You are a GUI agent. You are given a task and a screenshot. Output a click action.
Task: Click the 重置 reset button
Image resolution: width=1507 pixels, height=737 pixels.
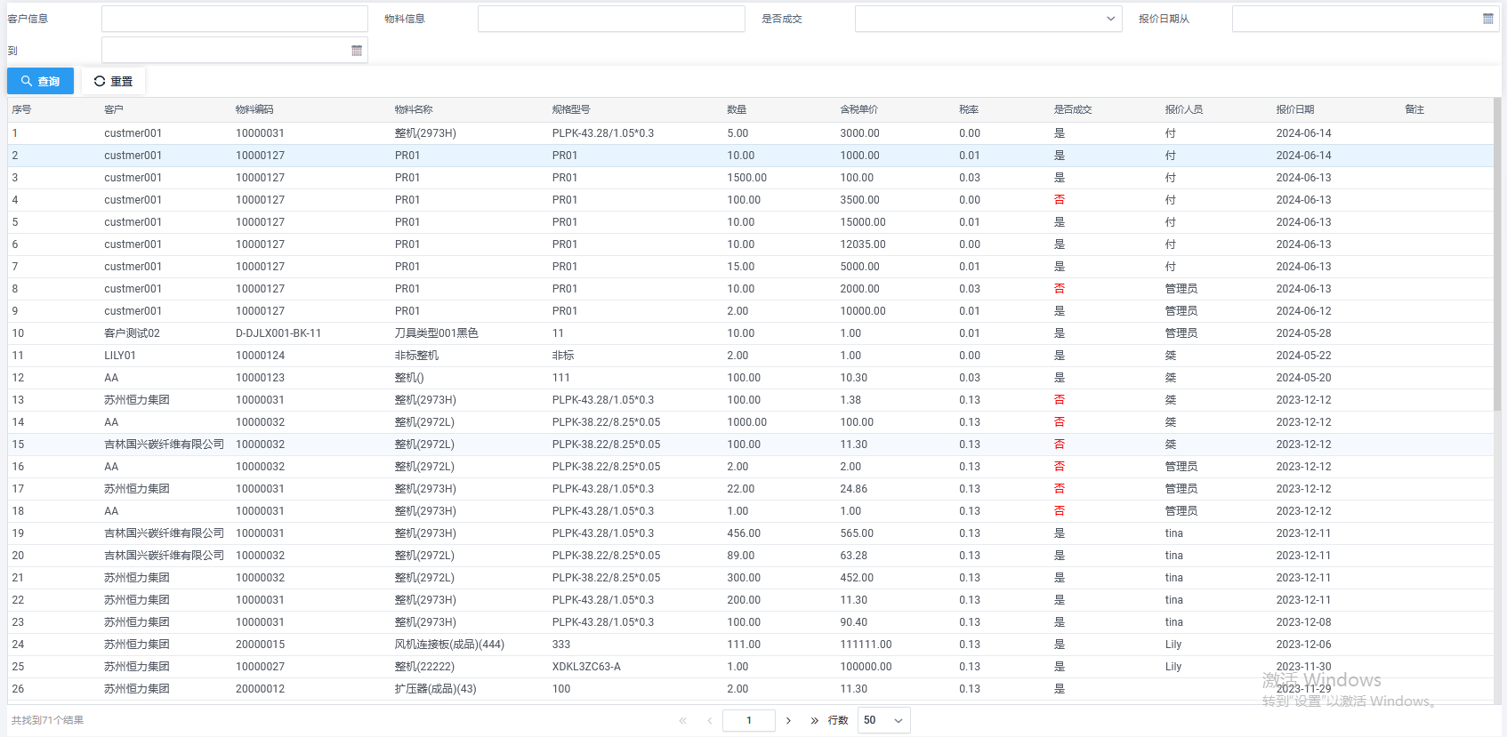[x=113, y=81]
